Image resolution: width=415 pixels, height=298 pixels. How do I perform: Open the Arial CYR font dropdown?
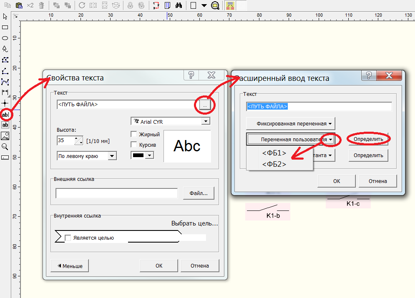[205, 121]
